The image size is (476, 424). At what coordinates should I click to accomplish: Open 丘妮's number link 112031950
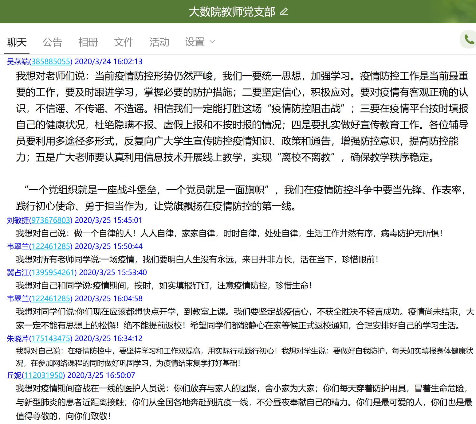coord(44,375)
